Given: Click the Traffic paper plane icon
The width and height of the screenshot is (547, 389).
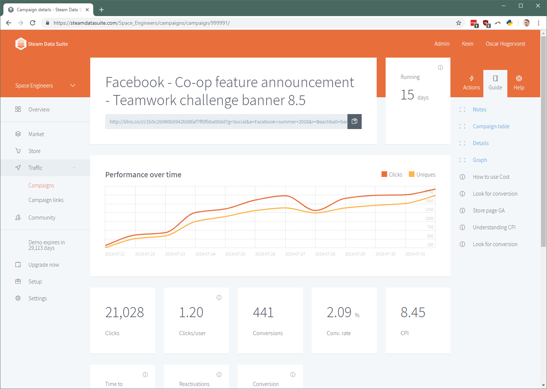Looking at the screenshot, I should pos(18,168).
